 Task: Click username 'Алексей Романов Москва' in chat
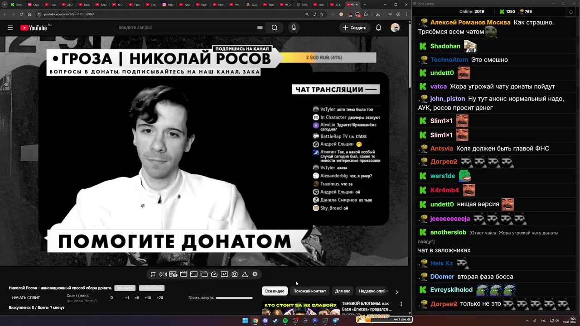click(x=470, y=22)
